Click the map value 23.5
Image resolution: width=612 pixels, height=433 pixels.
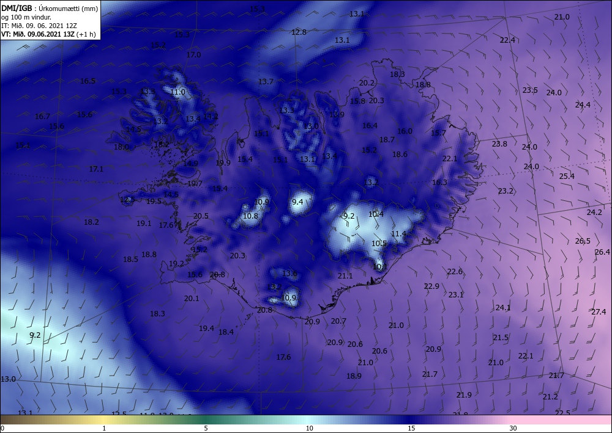coord(530,90)
